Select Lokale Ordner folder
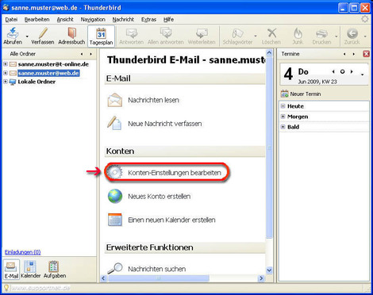This screenshot has width=373, height=295. (x=37, y=82)
